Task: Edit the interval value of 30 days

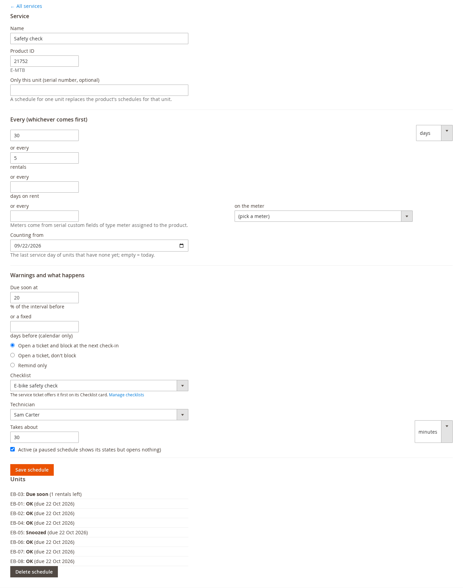Action: [x=45, y=136]
